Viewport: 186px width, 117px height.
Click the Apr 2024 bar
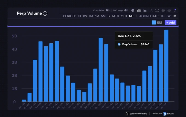pos(57,71)
